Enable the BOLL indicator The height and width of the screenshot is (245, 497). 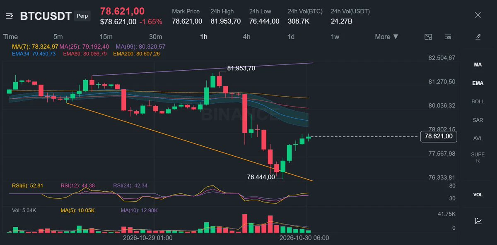tap(478, 102)
